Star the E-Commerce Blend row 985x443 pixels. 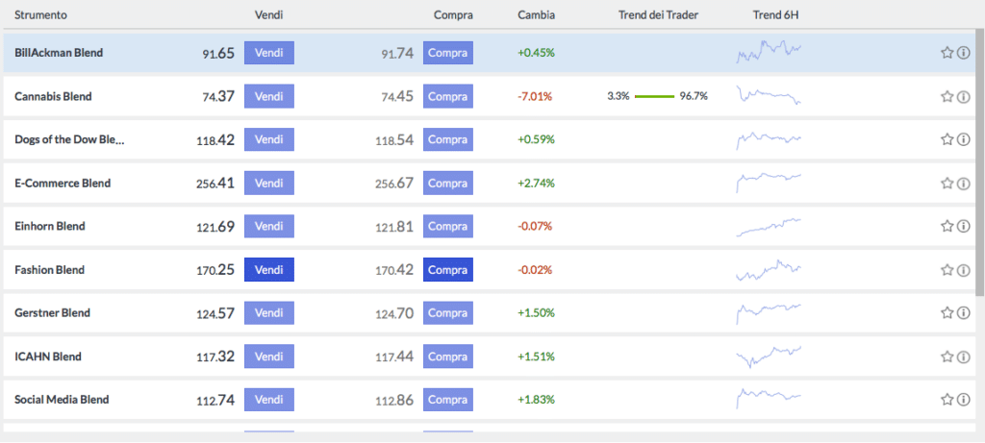(947, 184)
